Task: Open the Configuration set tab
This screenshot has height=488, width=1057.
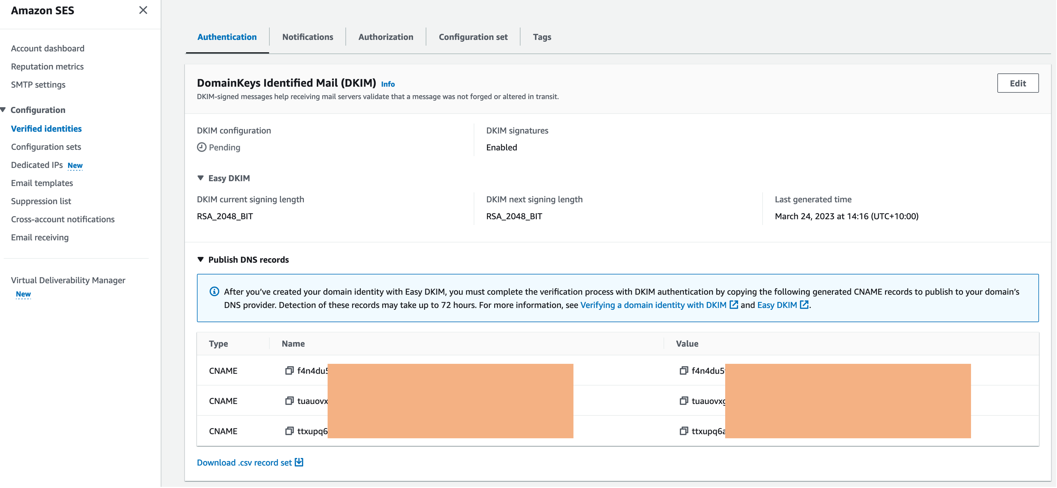Action: [x=473, y=37]
